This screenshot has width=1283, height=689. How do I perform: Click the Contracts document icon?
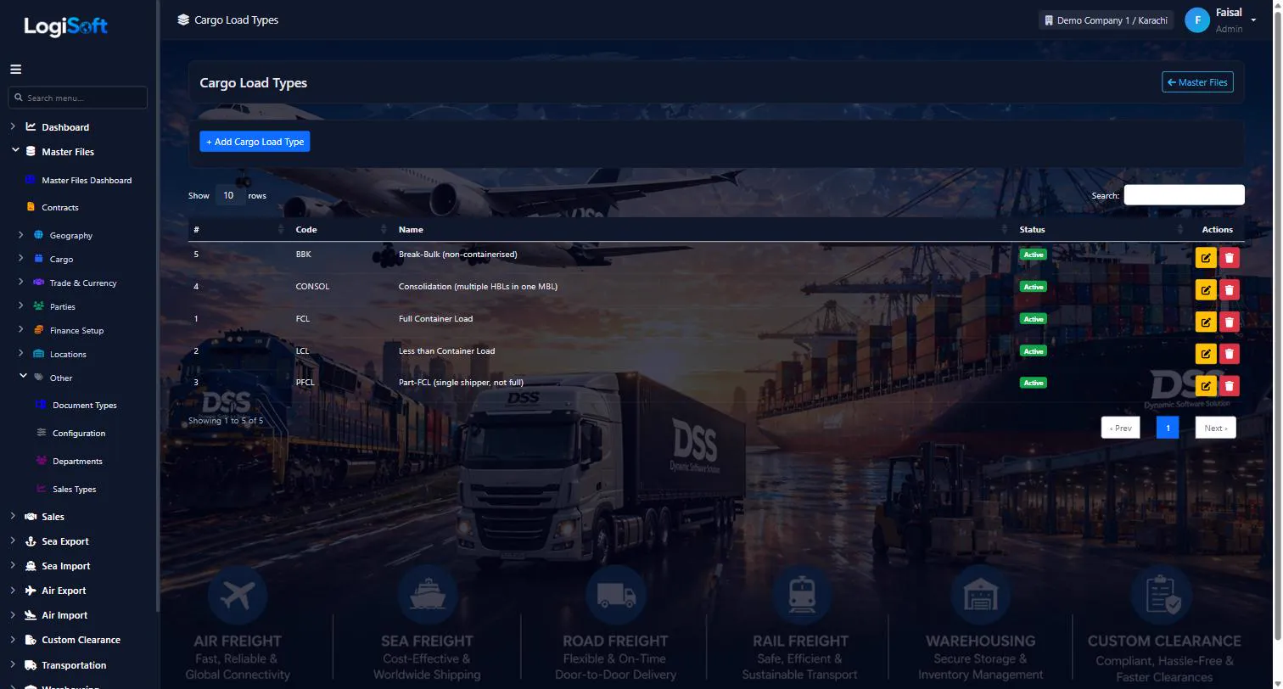point(31,207)
